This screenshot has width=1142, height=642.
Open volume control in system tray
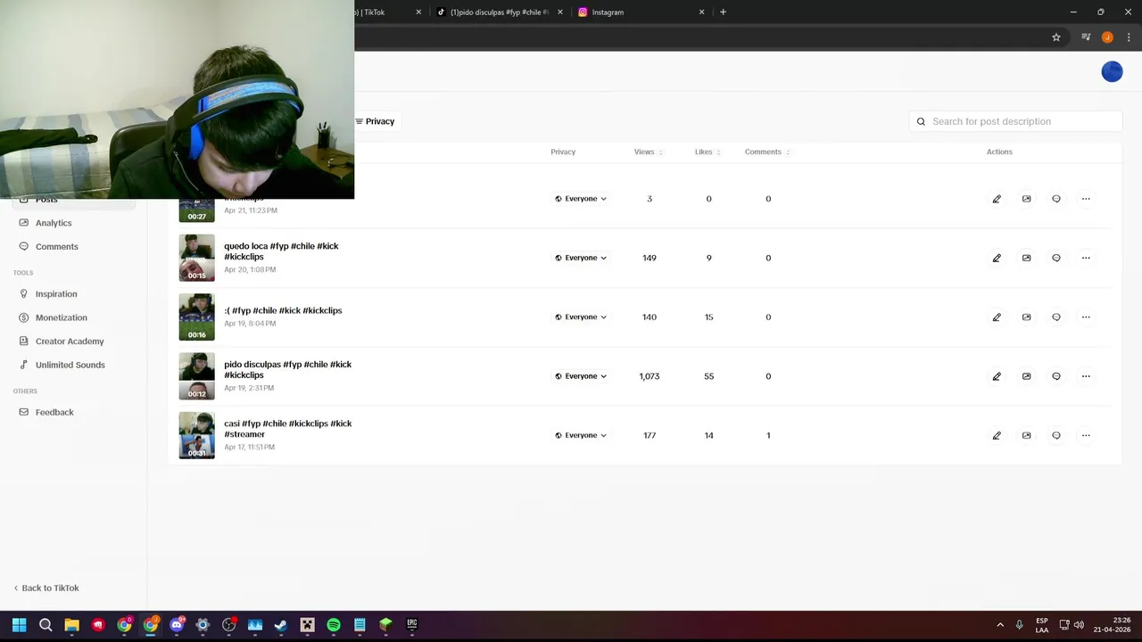[1079, 625]
